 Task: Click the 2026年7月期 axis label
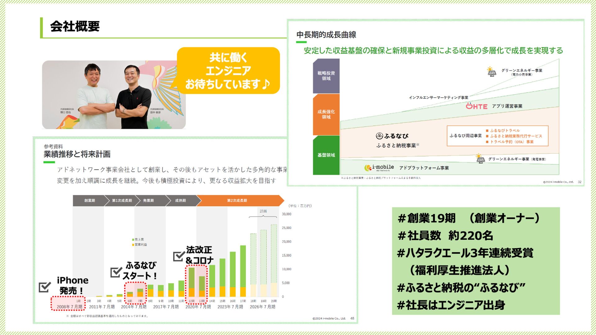point(262,307)
